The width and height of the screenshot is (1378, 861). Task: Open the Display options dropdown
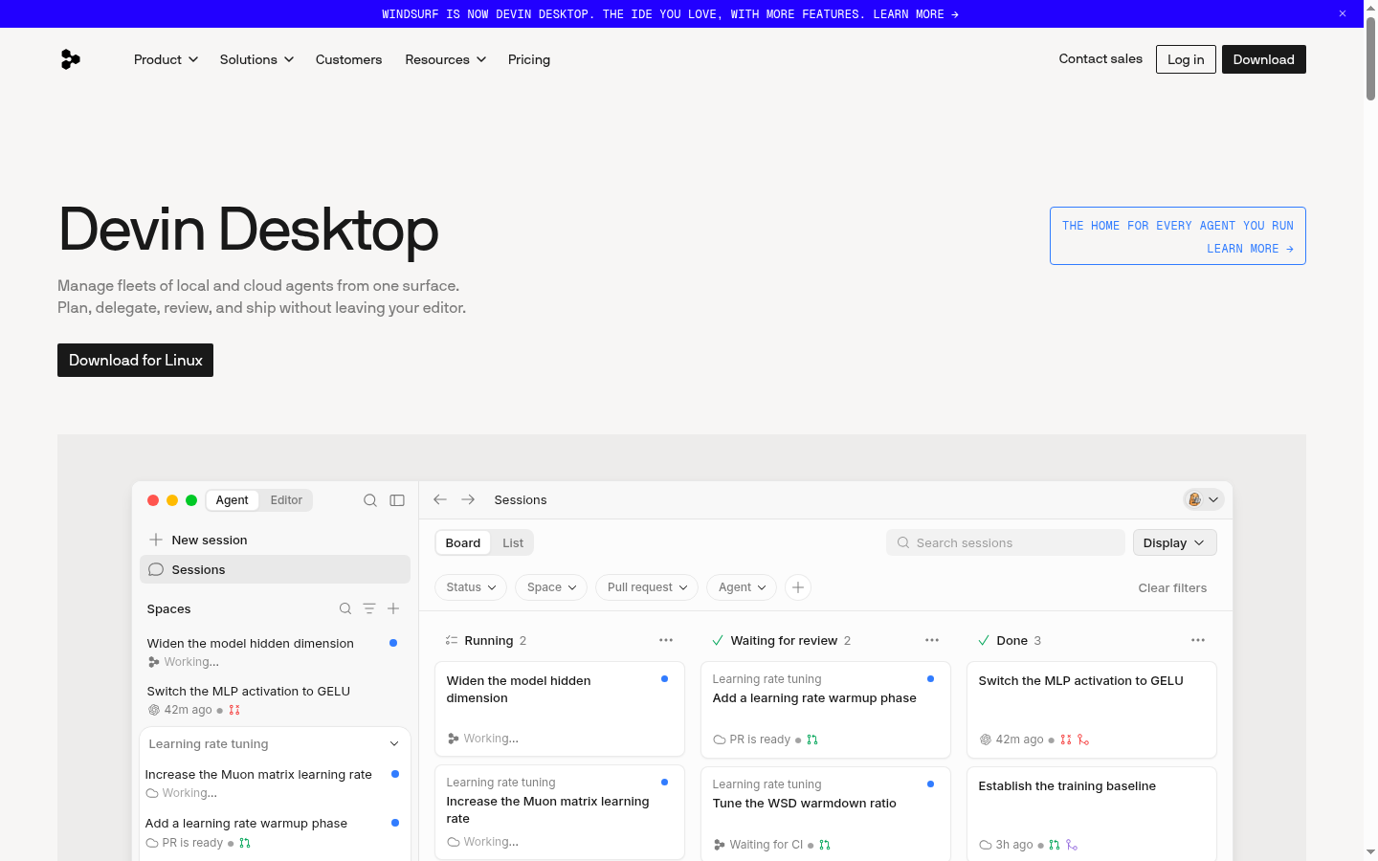[1174, 542]
